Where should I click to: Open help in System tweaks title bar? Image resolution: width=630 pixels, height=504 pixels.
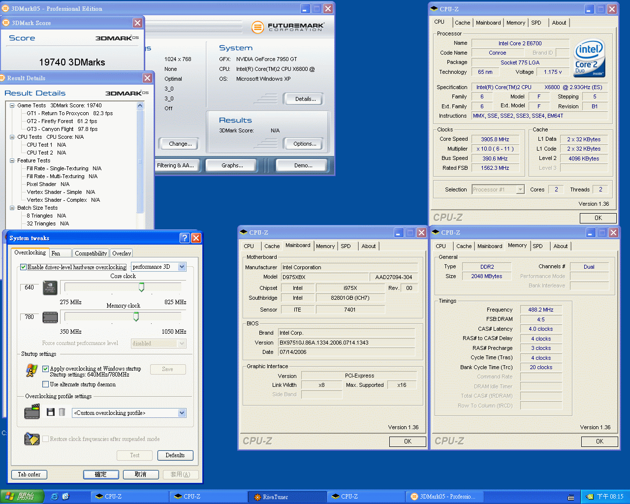[x=185, y=238]
